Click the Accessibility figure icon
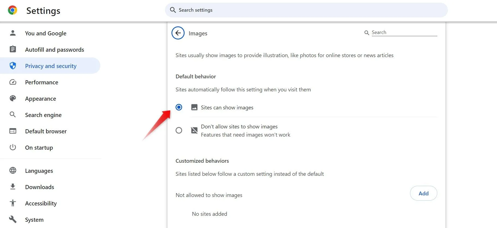This screenshot has height=228, width=497. tap(13, 203)
